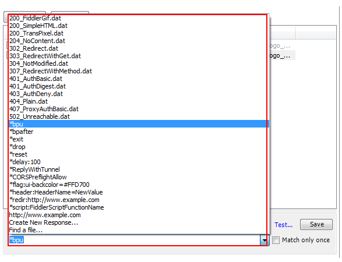
Task: Select 200_FiddlerGif.dat from the list
Action: pyautogui.click(x=139, y=18)
